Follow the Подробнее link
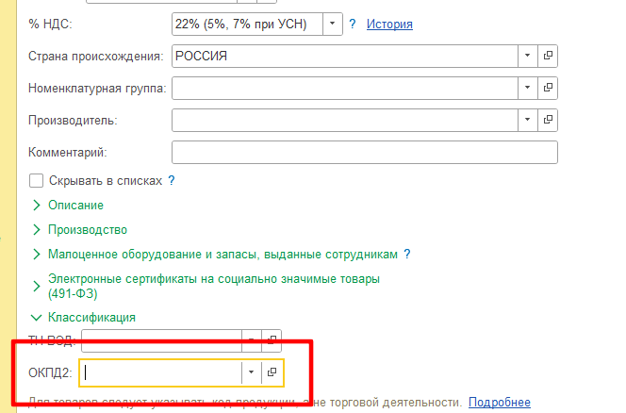The height and width of the screenshot is (413, 626). pos(499,403)
